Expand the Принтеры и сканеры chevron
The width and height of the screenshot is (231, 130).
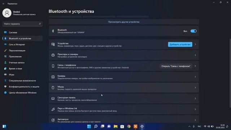[x=195, y=55]
